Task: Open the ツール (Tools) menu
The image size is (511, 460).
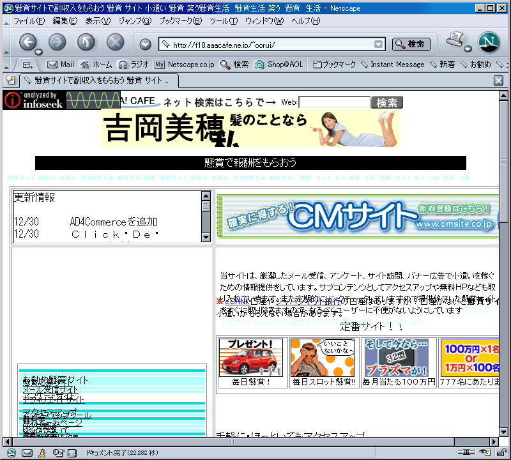Action: [223, 21]
